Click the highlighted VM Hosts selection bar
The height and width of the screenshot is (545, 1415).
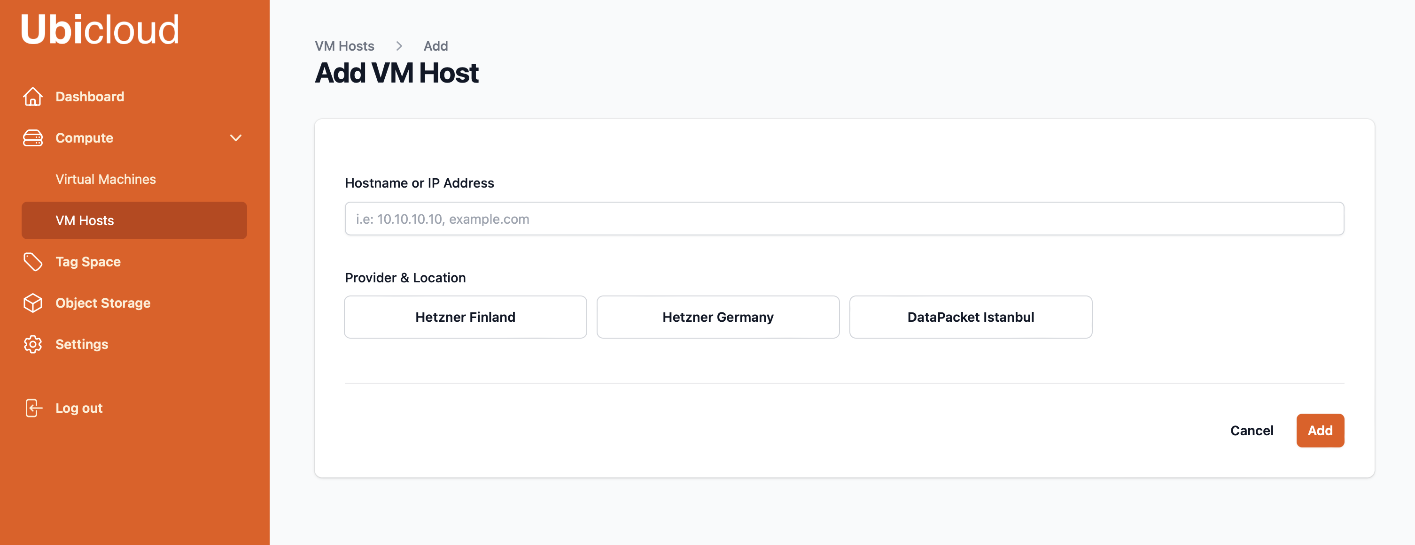(x=134, y=220)
